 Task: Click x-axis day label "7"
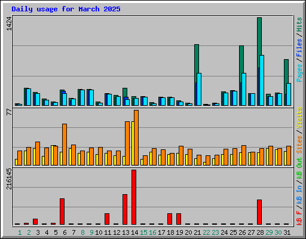click(74, 232)
